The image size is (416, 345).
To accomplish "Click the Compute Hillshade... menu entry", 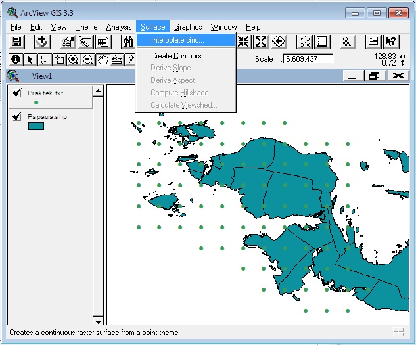I will (186, 93).
